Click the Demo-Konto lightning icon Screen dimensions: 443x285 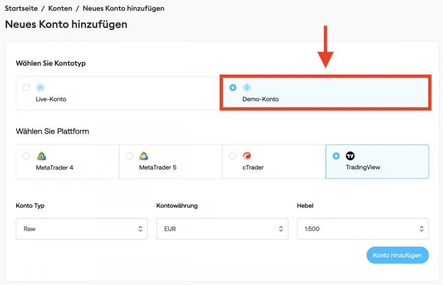tap(247, 88)
